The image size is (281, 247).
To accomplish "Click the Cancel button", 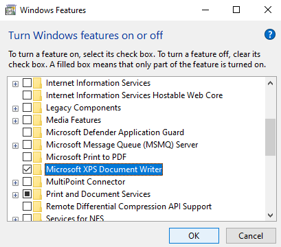I will click(x=251, y=235).
